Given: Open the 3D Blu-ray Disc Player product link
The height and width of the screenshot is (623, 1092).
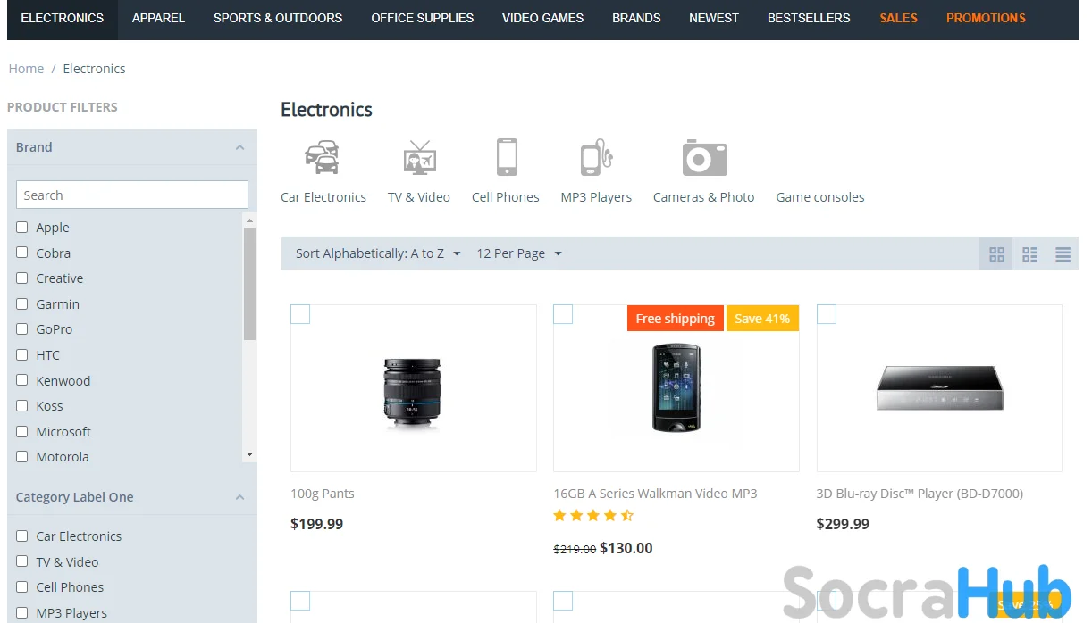Looking at the screenshot, I should [x=920, y=494].
